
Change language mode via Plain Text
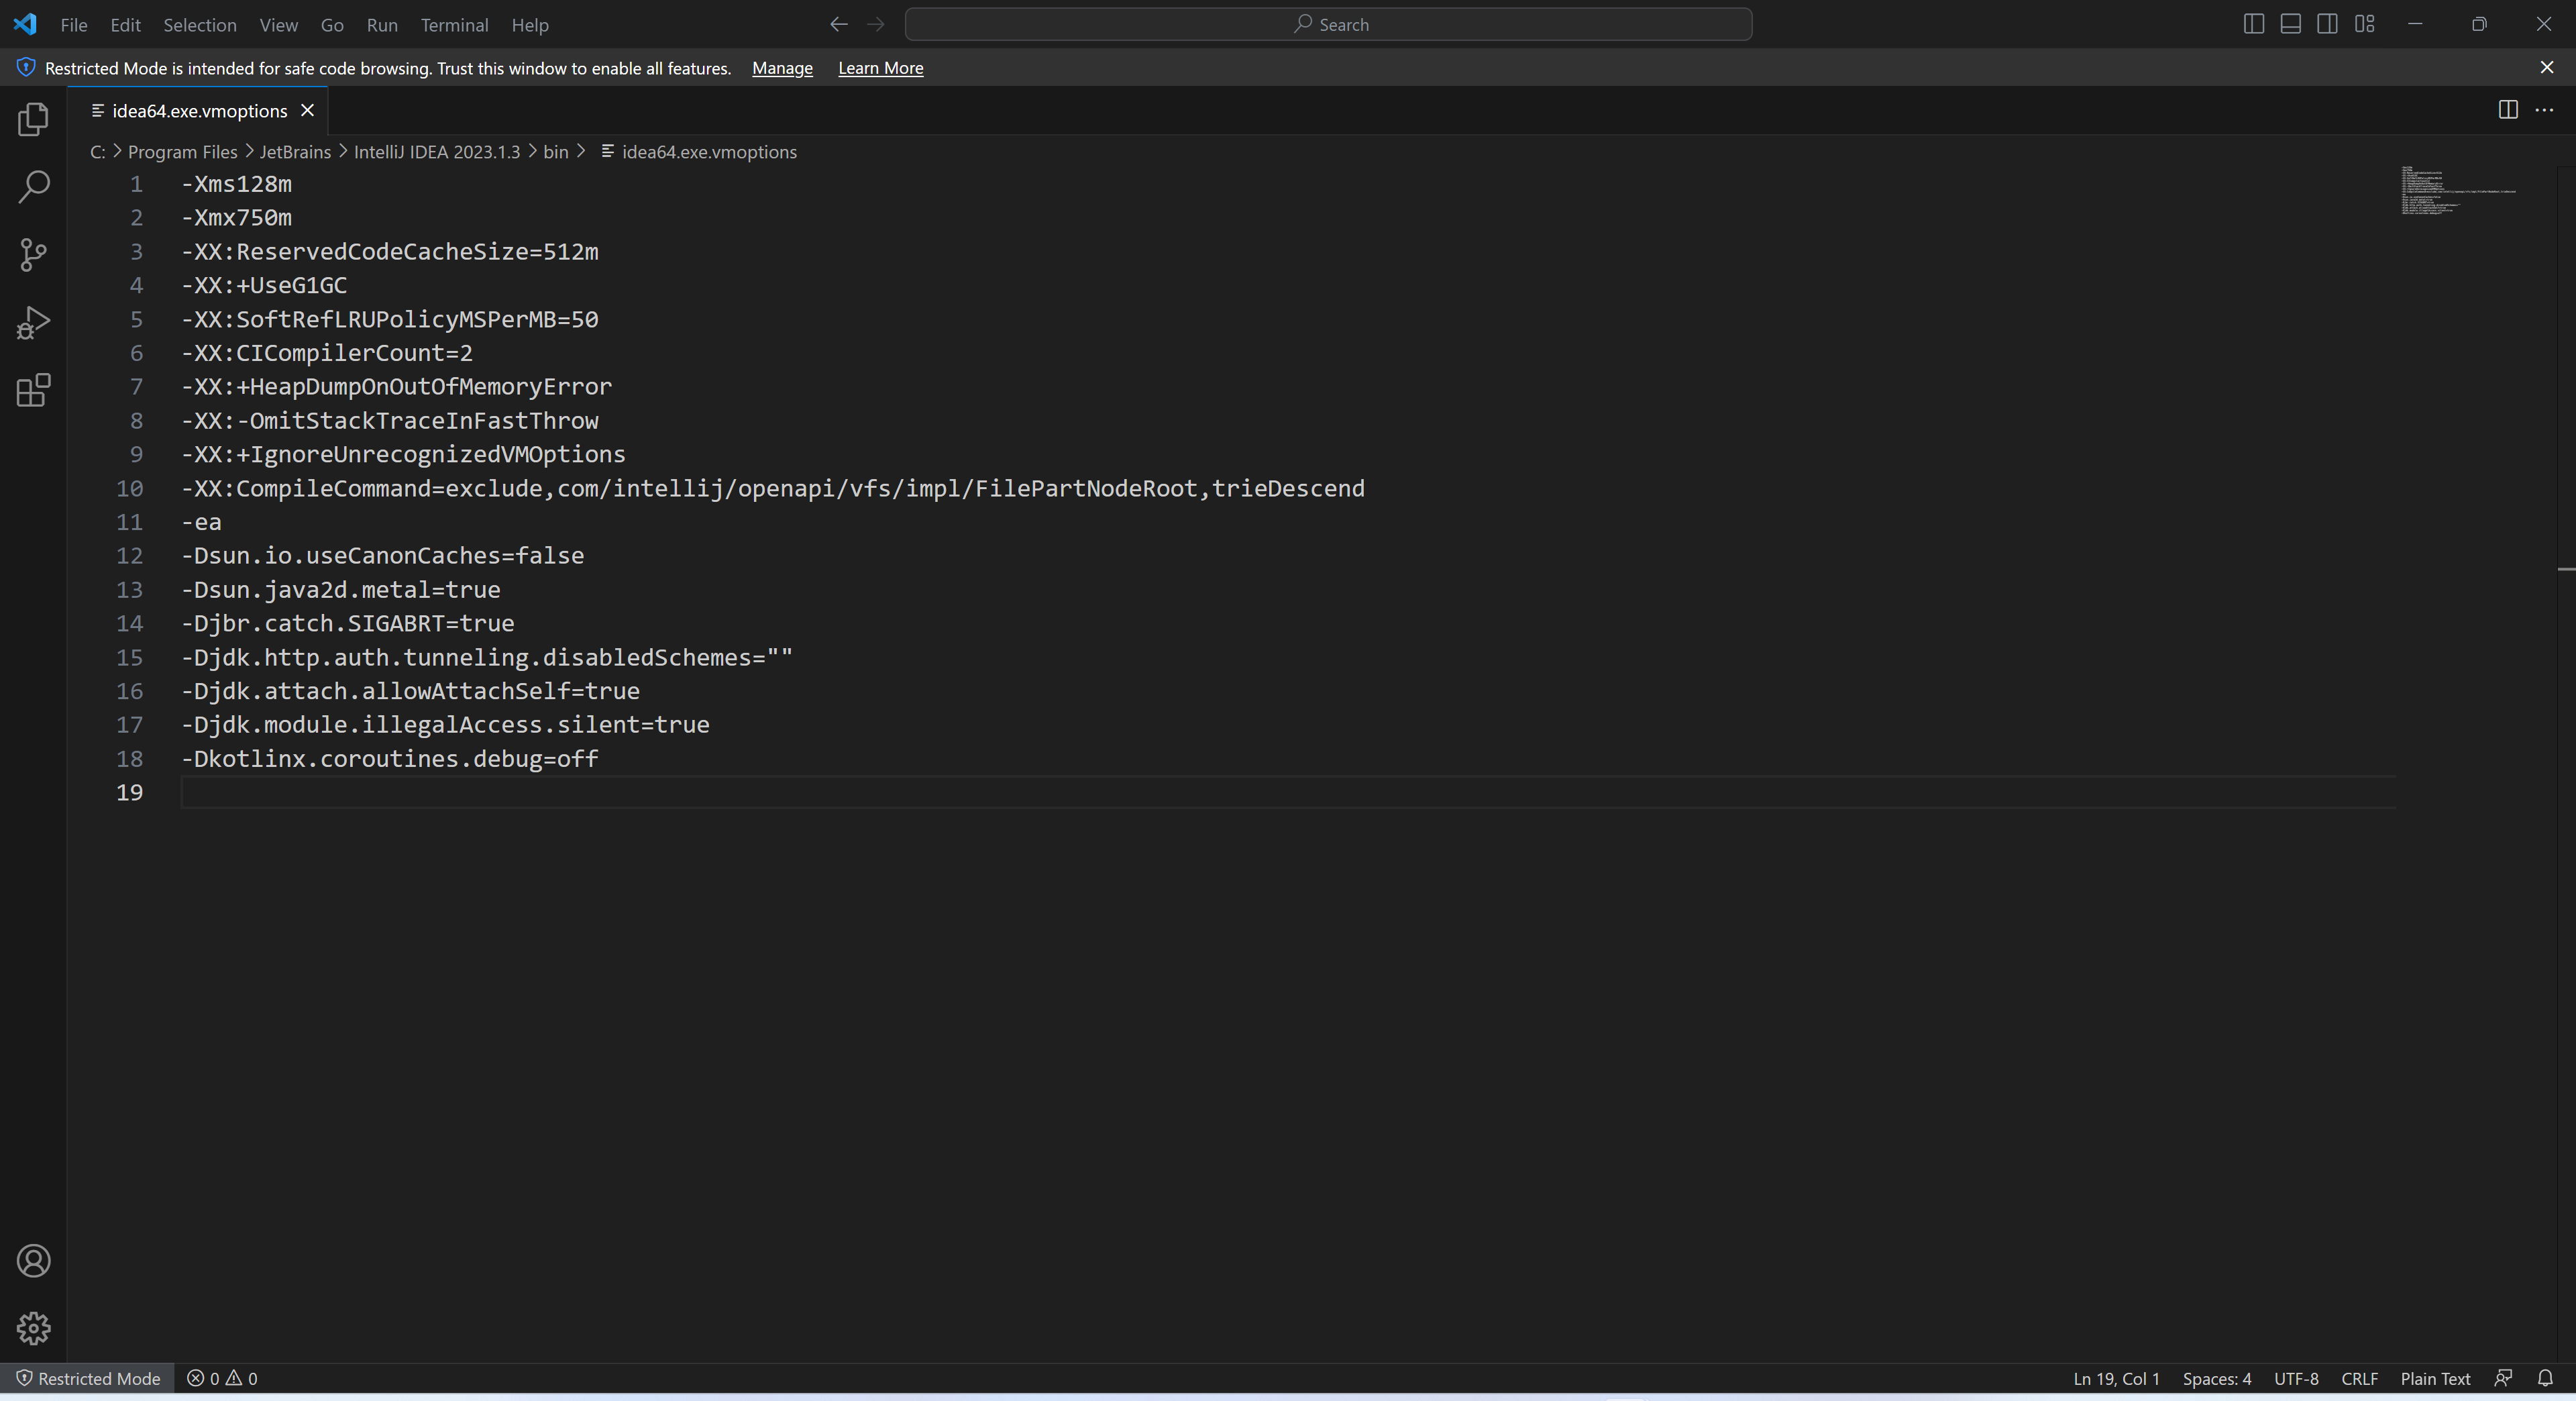coord(2435,1378)
